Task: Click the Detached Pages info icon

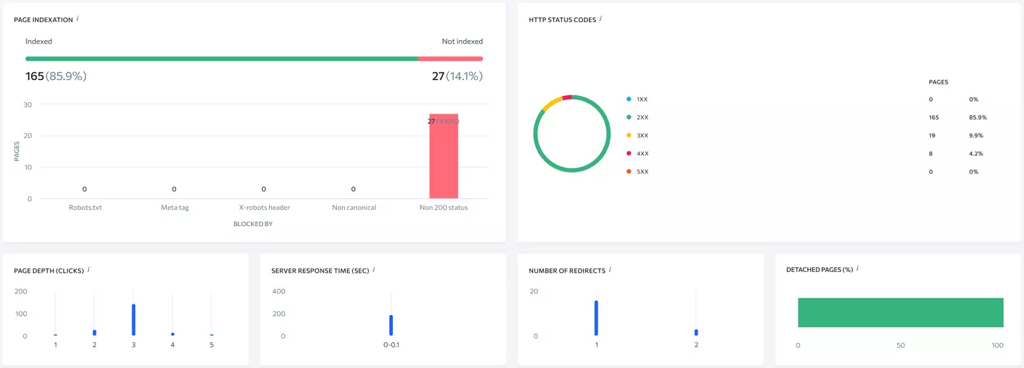Action: click(x=857, y=268)
